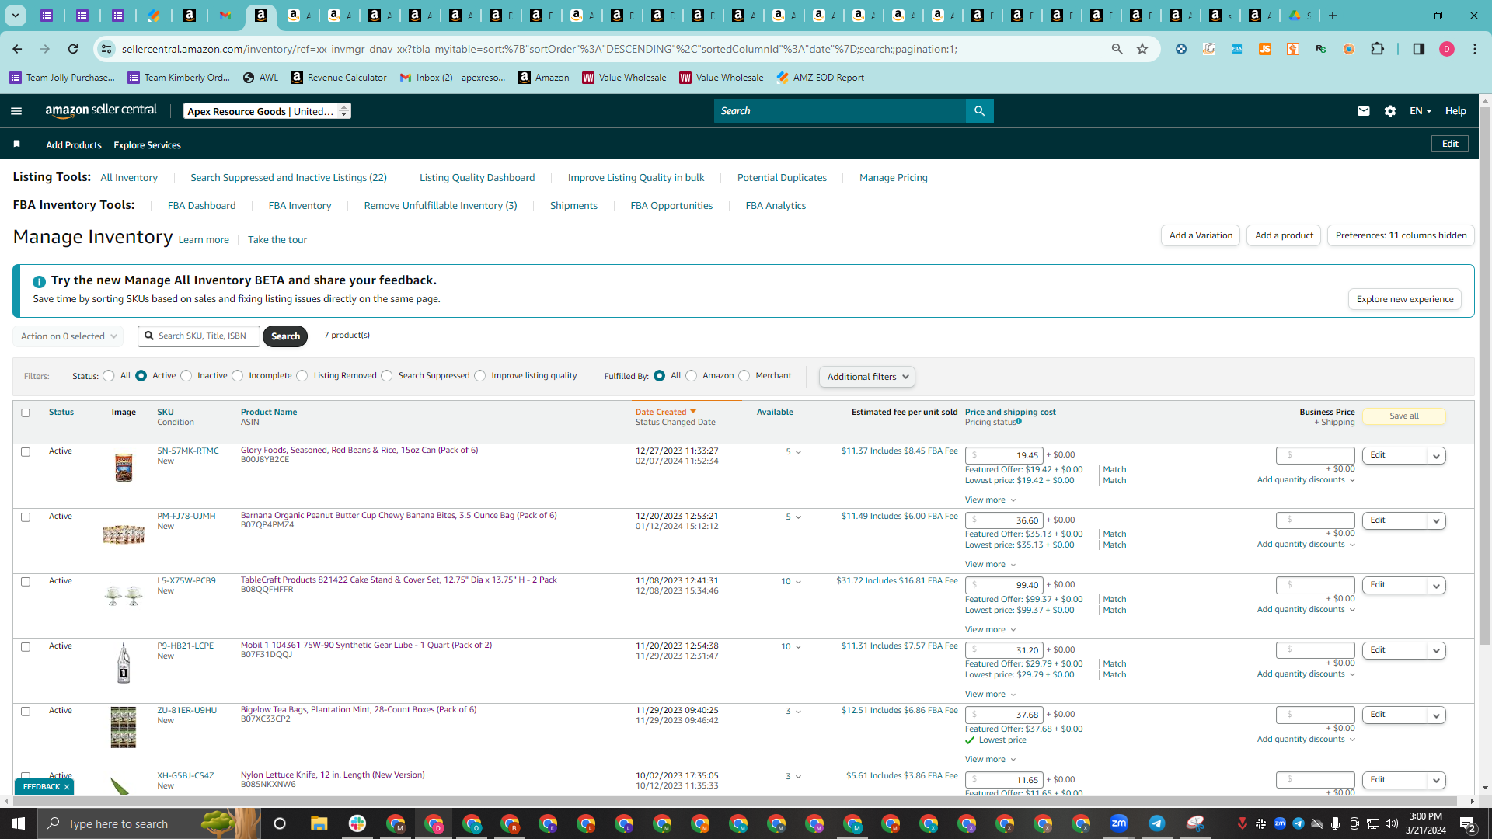The height and width of the screenshot is (839, 1492).
Task: Open Edit dropdown arrow for Glory Foods row
Action: click(1437, 456)
